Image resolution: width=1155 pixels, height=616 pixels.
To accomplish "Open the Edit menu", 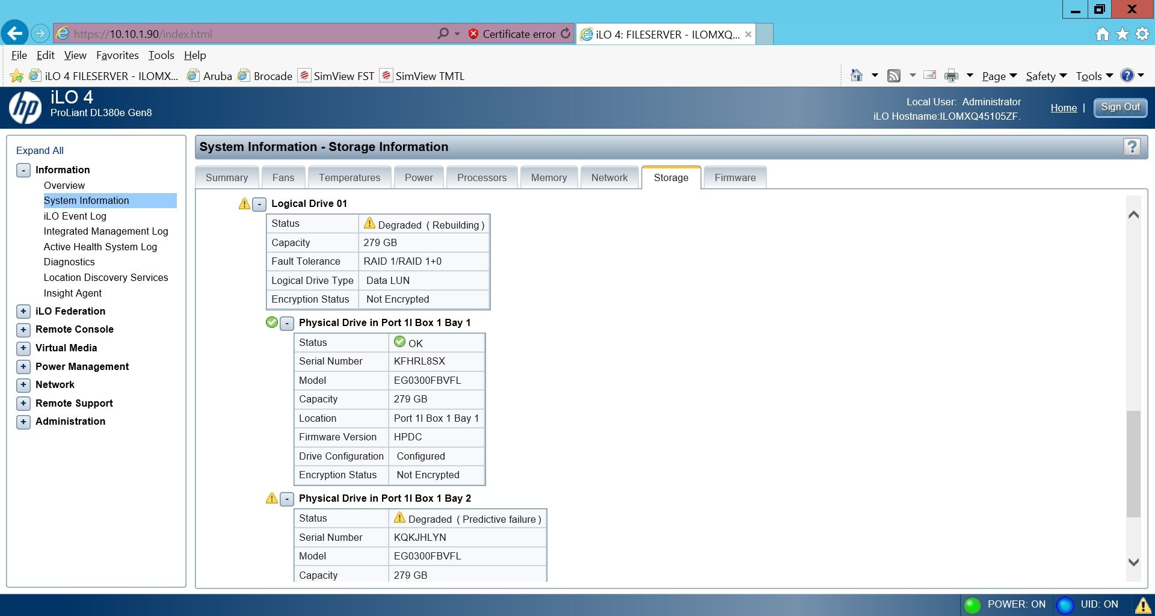I will [x=45, y=55].
